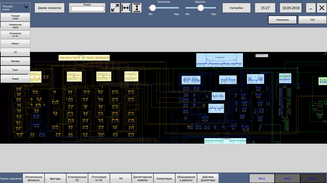
Task: Switch to the Мнемосхема view
Action: click(x=282, y=20)
